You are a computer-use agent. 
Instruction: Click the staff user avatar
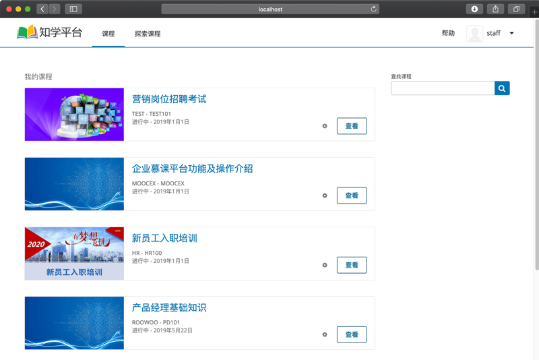(x=475, y=33)
